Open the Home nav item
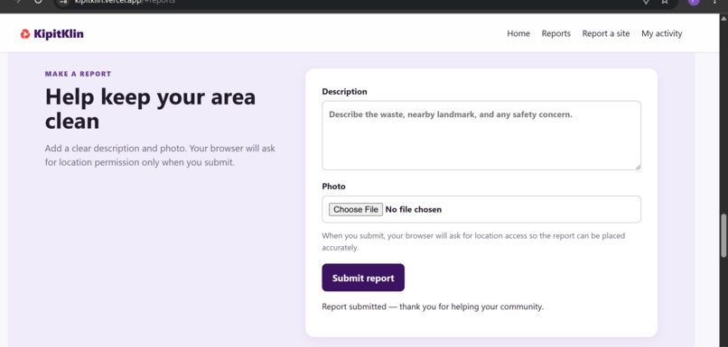The height and width of the screenshot is (347, 728). coord(518,33)
